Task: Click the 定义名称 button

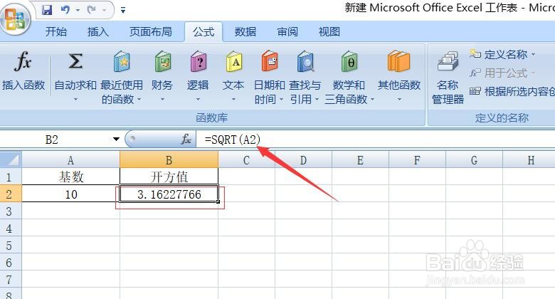Action: [x=502, y=54]
